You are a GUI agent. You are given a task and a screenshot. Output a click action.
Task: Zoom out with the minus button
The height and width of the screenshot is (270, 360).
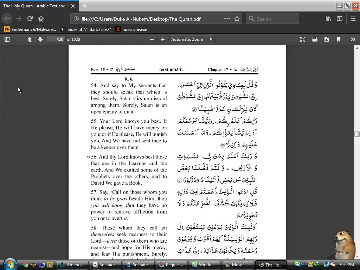click(152, 39)
